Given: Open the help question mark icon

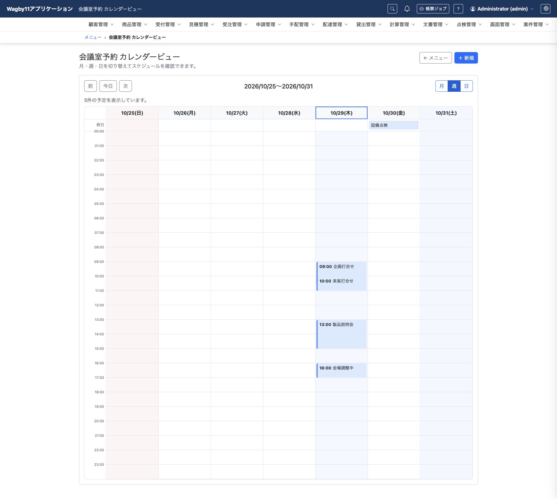Looking at the screenshot, I should click(x=458, y=9).
